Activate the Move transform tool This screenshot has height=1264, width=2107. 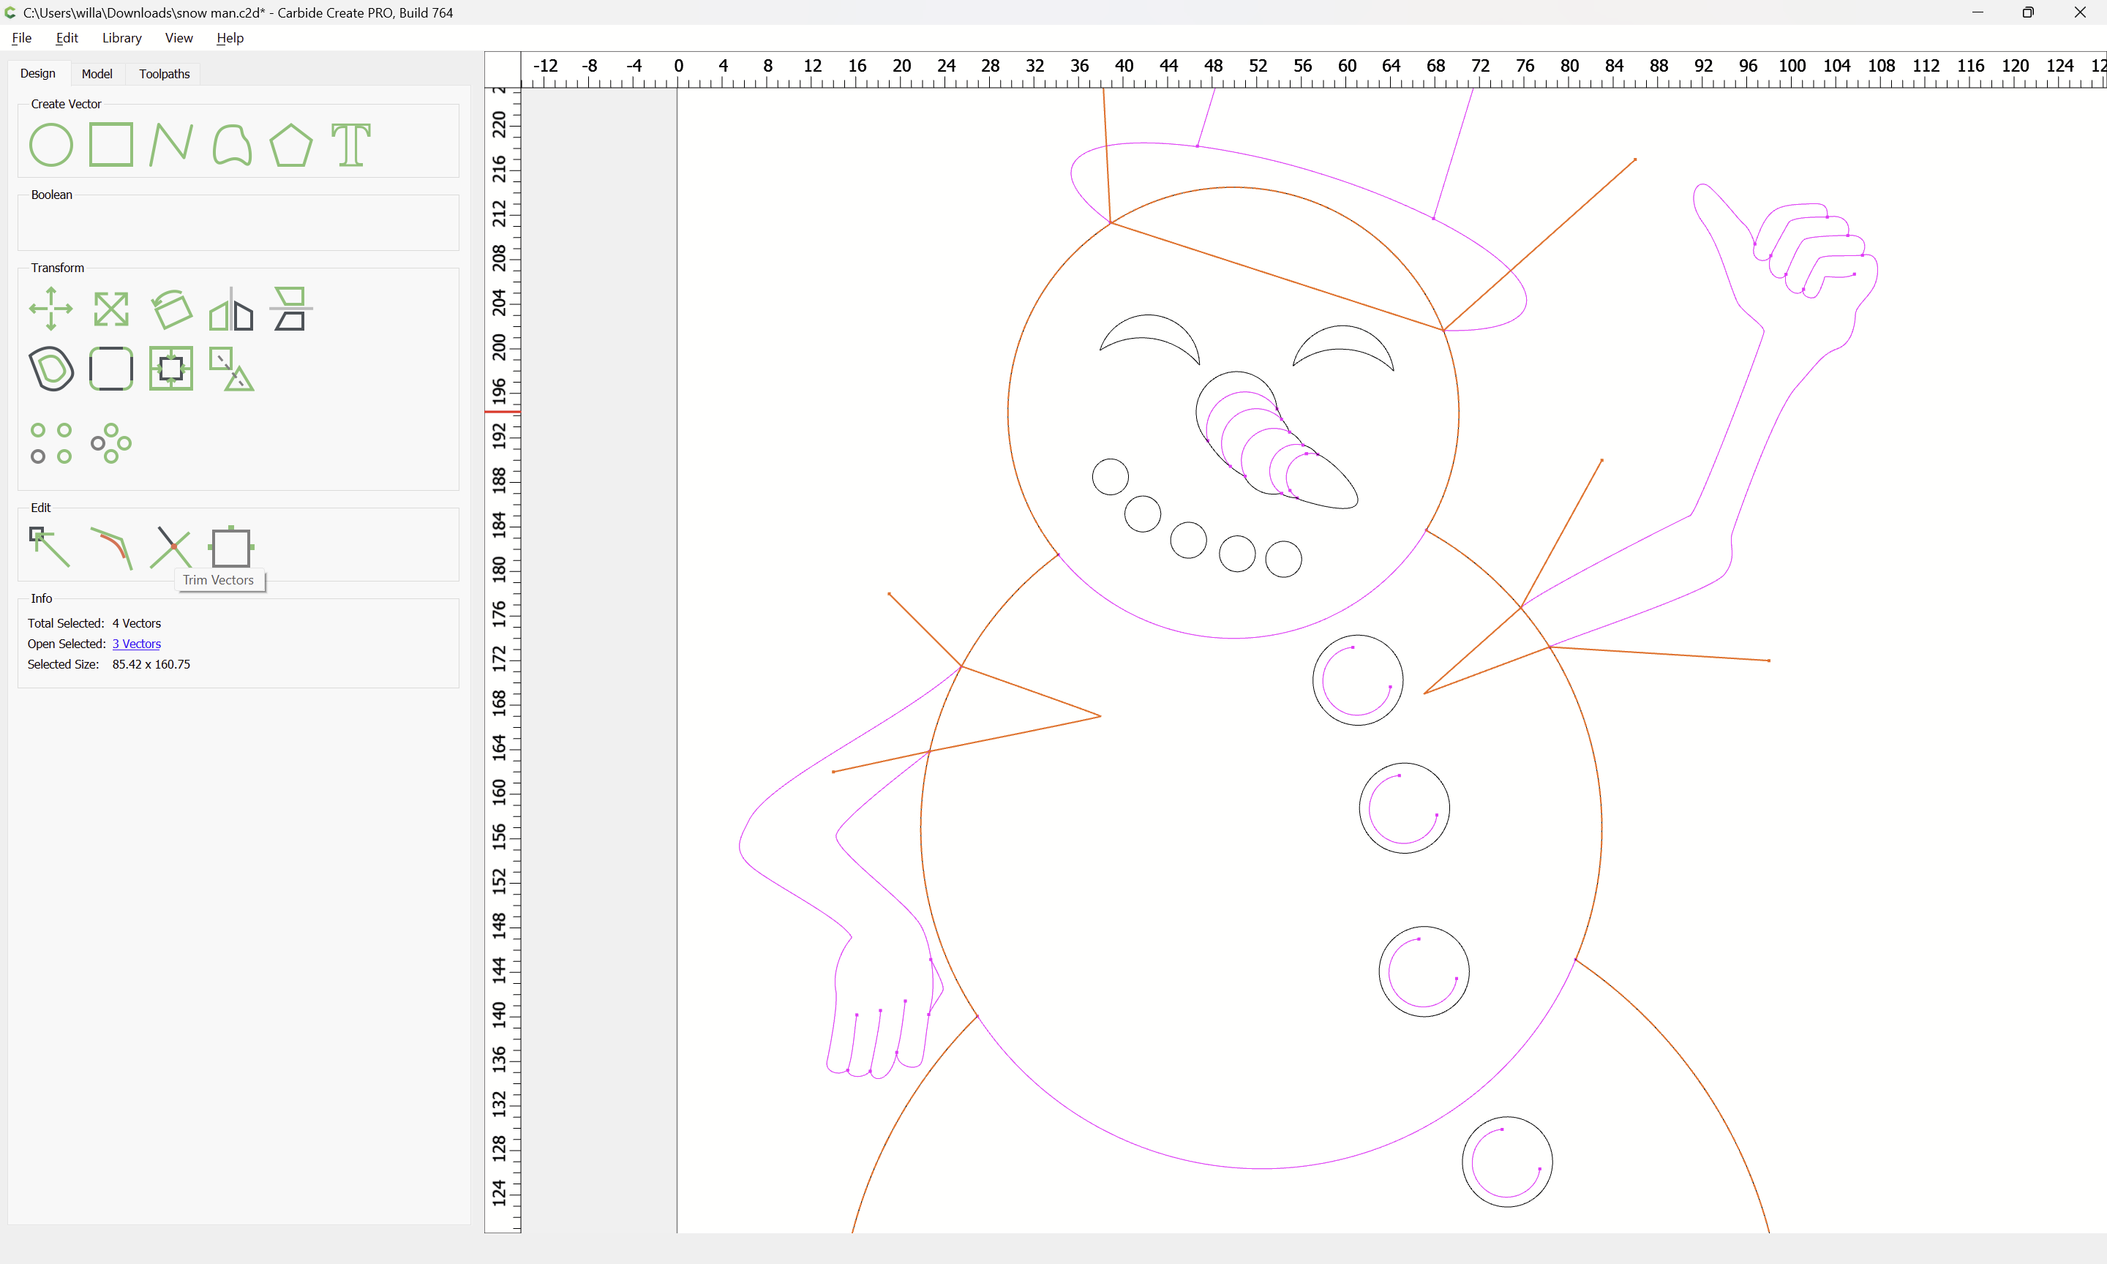tap(51, 309)
